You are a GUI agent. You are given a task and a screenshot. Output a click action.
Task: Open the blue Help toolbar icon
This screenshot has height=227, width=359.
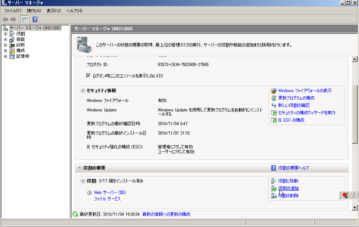[x=35, y=19]
